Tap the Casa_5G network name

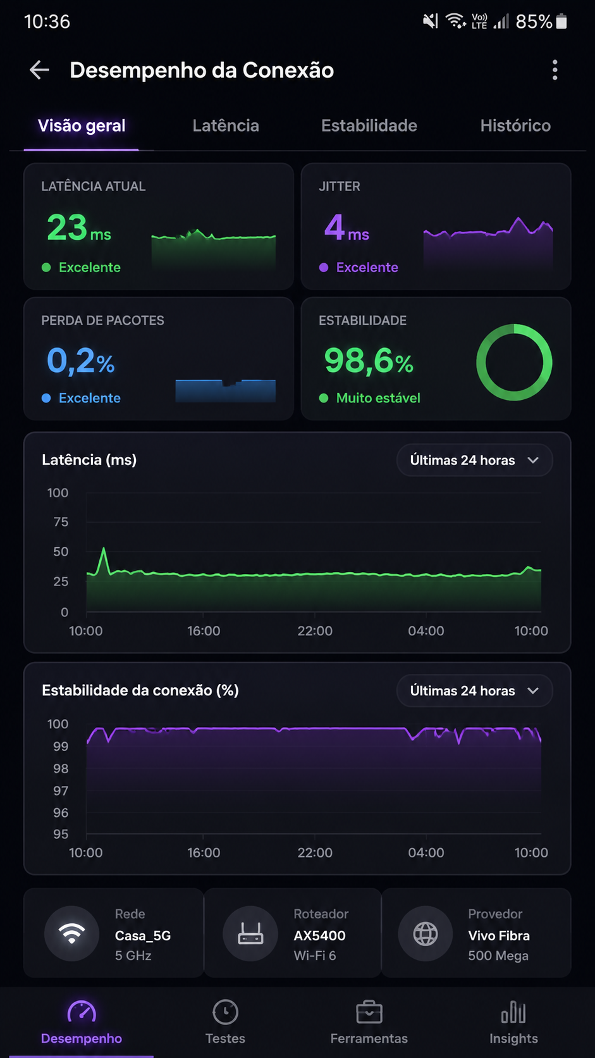[x=143, y=935]
